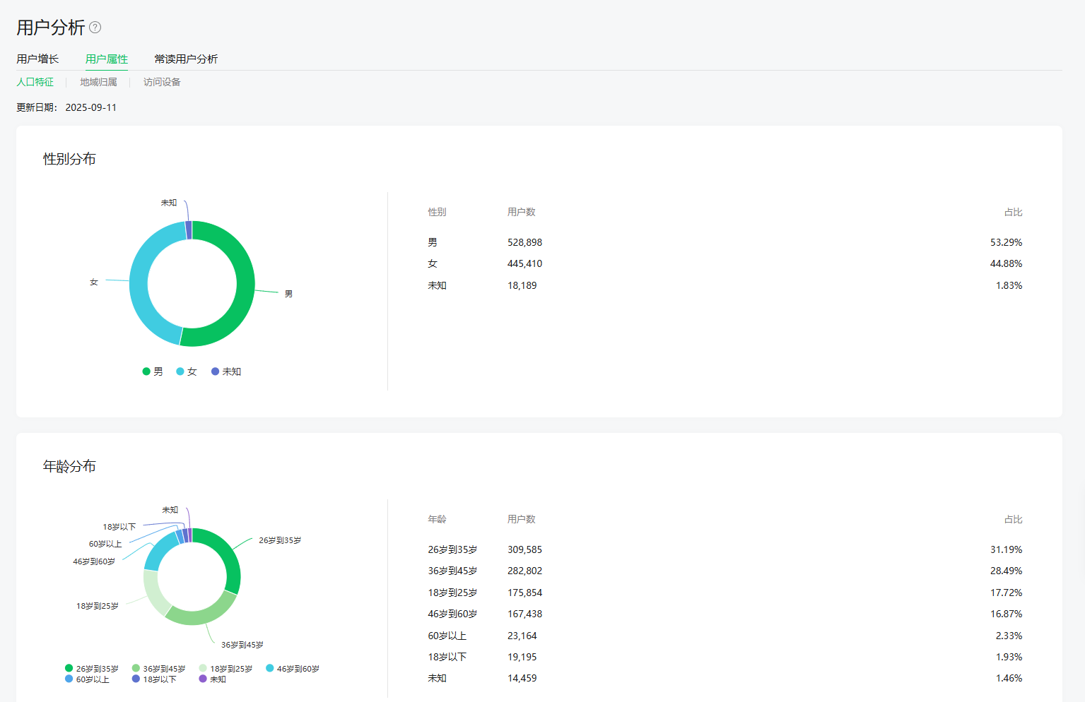Toggle the 未知 legend item in gender chart

226,371
